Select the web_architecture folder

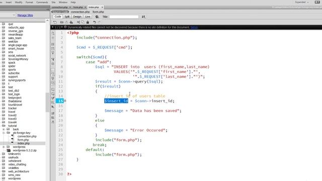pyautogui.click(x=19, y=171)
